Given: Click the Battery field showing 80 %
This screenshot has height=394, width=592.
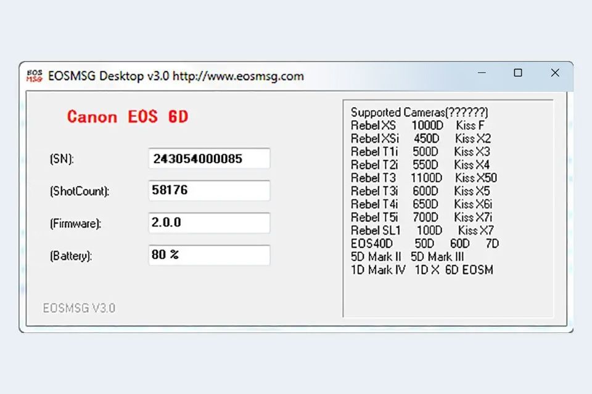Looking at the screenshot, I should (209, 255).
